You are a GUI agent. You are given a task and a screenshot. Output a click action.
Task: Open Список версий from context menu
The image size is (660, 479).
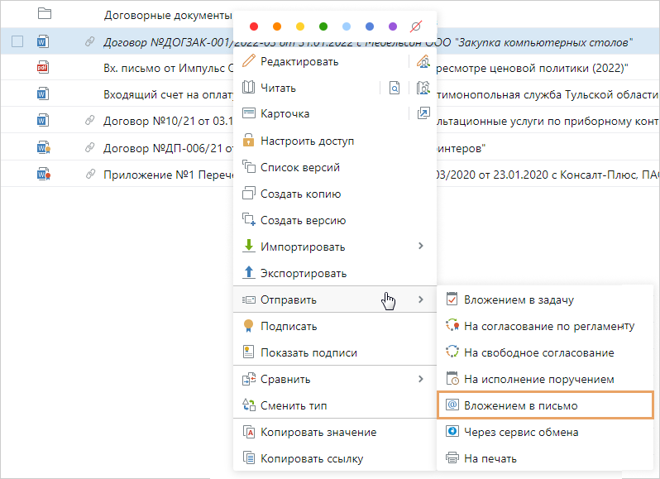tap(299, 167)
